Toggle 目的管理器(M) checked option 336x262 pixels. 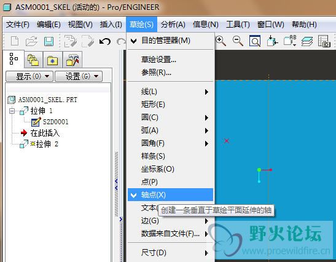point(171,41)
